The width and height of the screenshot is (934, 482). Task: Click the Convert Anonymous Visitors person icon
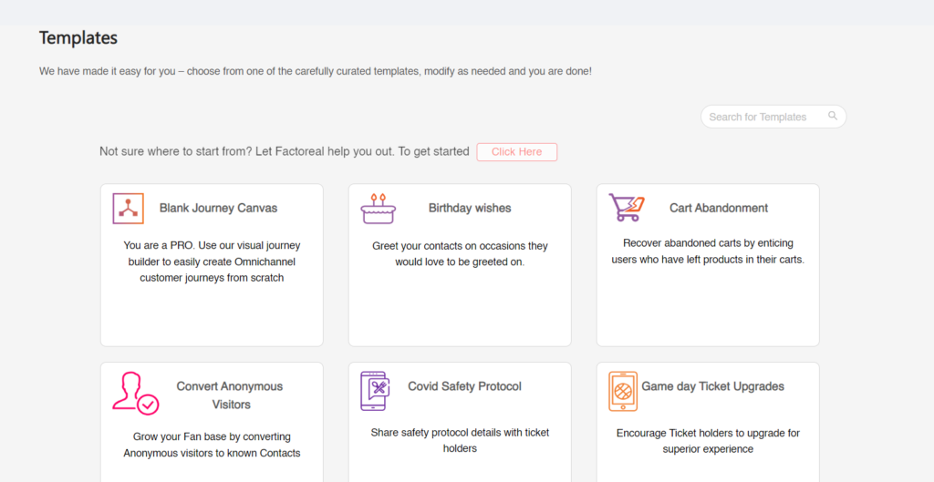[x=135, y=392]
